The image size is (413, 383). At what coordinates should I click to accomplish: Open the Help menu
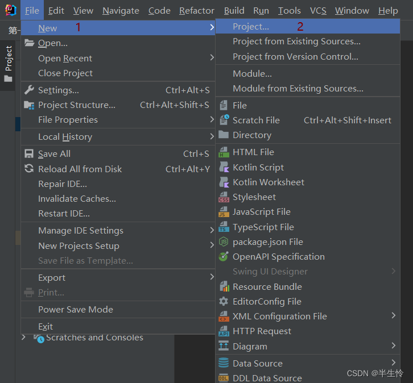[388, 11]
